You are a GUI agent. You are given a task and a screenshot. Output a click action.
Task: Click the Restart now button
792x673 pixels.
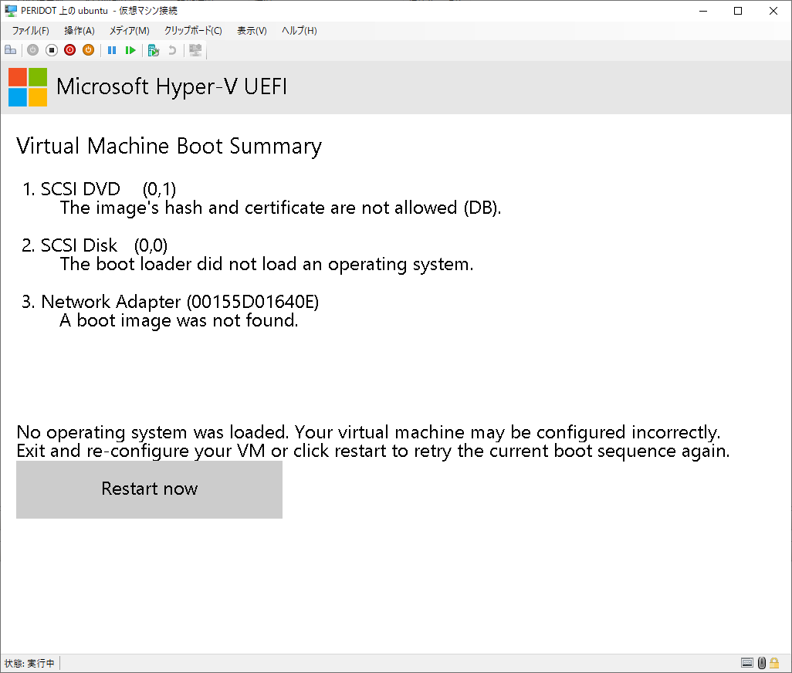[x=149, y=489]
